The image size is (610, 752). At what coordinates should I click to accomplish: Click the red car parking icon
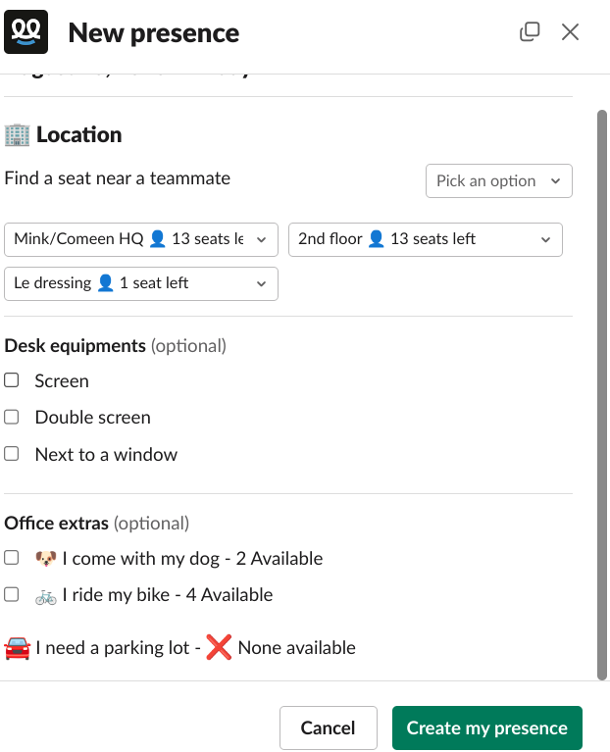pyautogui.click(x=18, y=648)
